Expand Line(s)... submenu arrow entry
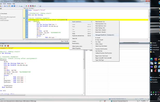Screen dimensions: 160x102 pos(81,41)
